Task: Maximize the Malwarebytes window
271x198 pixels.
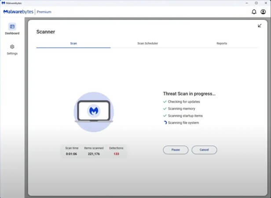Action: coord(256,3)
